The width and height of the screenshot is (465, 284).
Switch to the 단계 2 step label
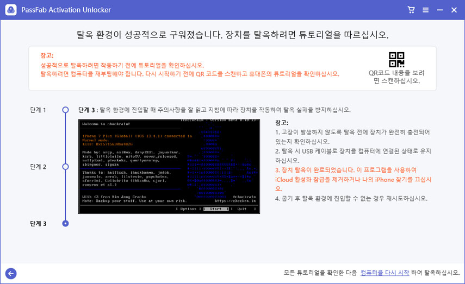pyautogui.click(x=38, y=167)
